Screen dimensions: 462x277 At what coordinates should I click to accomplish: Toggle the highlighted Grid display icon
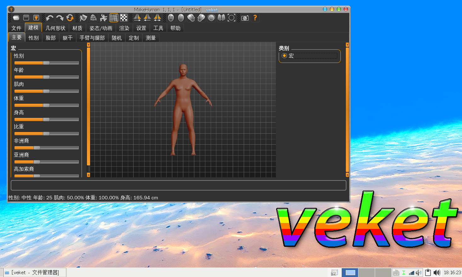point(114,18)
